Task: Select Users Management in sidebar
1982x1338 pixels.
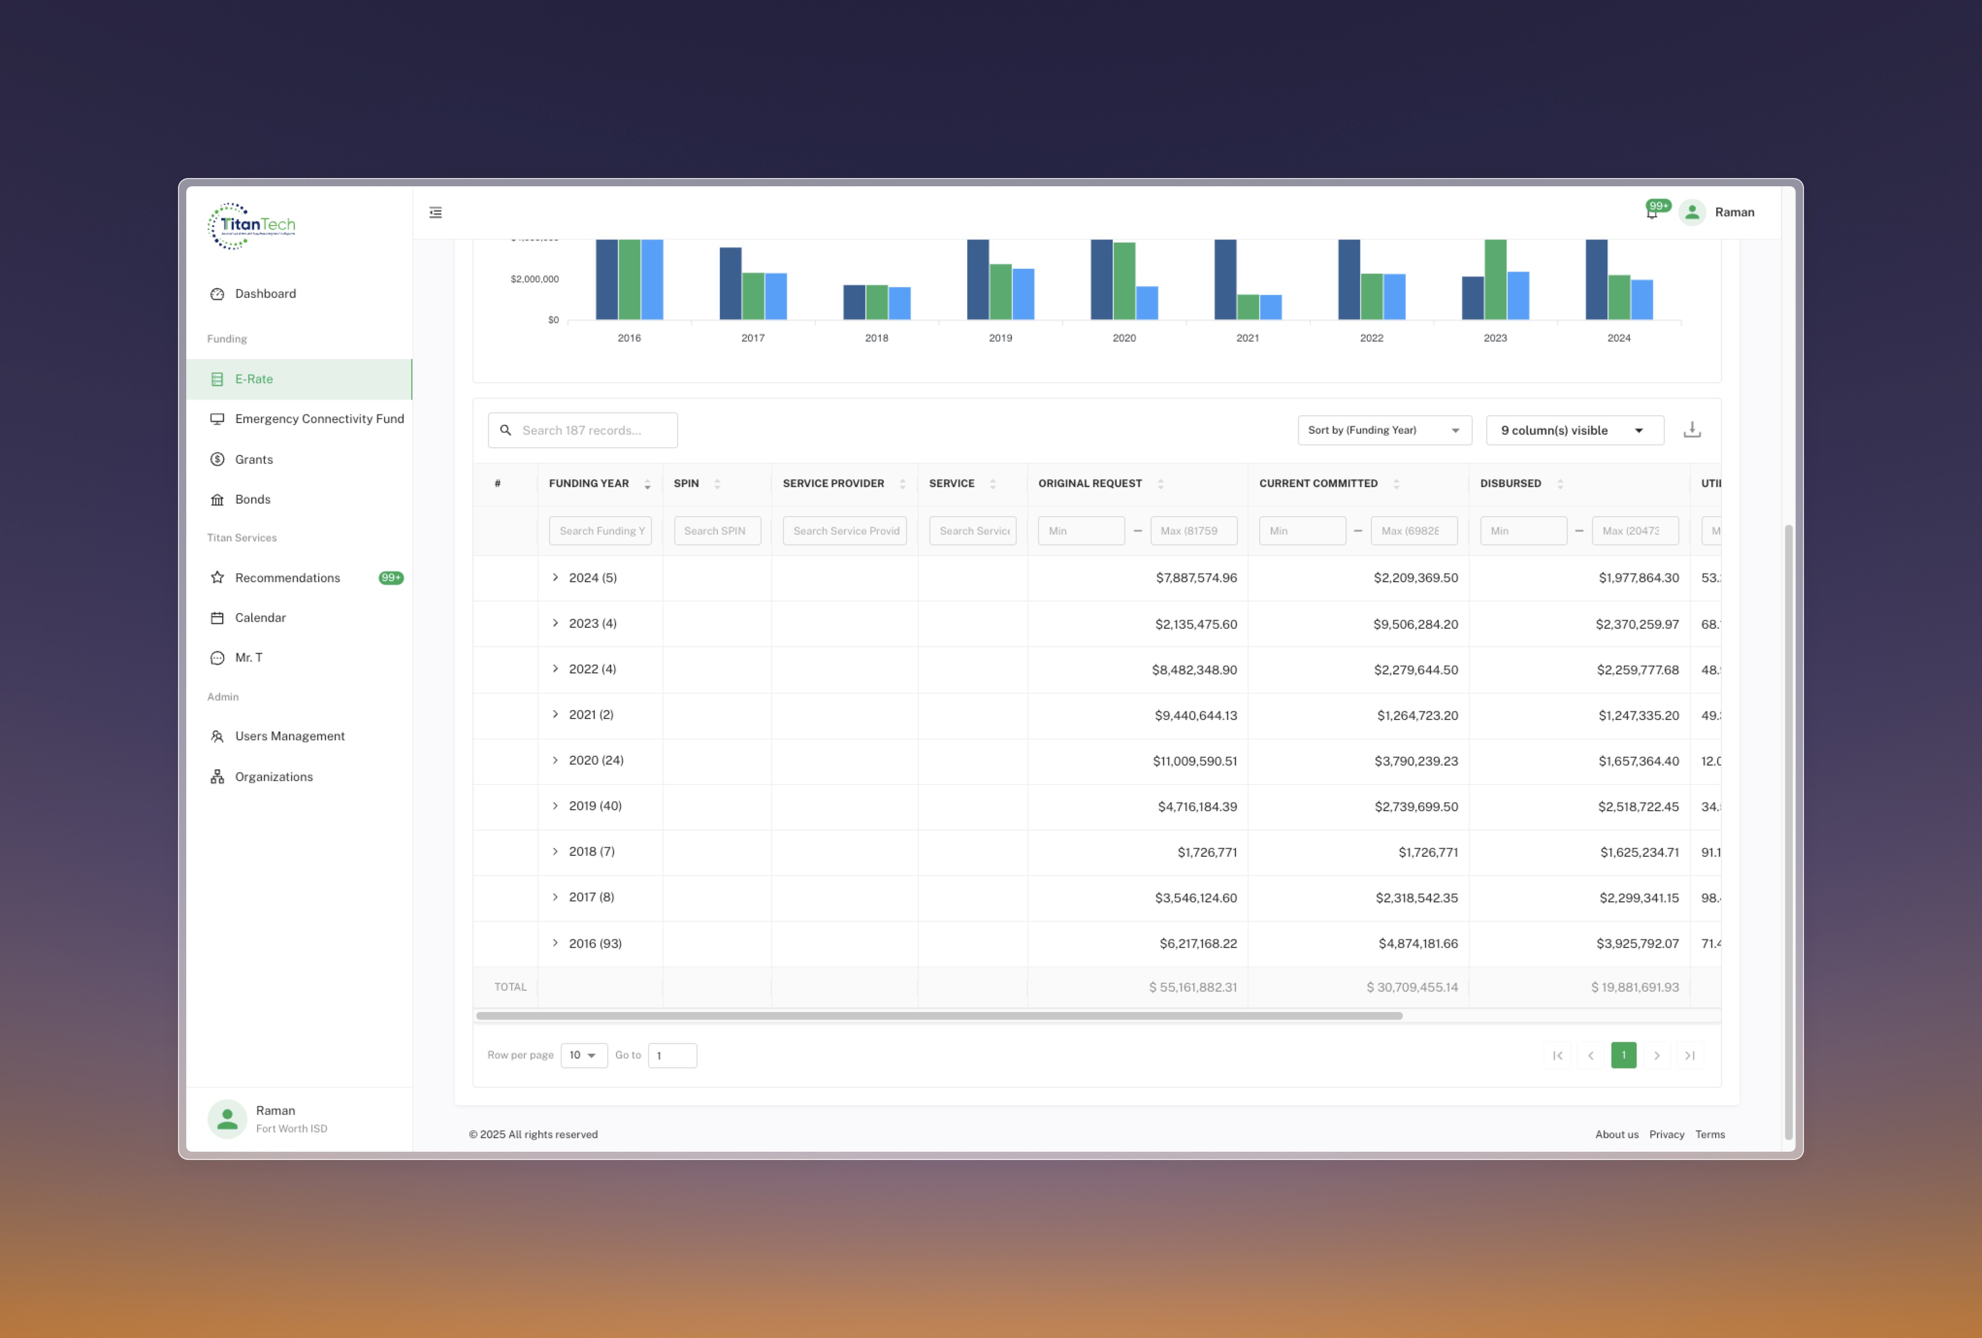Action: [x=289, y=736]
